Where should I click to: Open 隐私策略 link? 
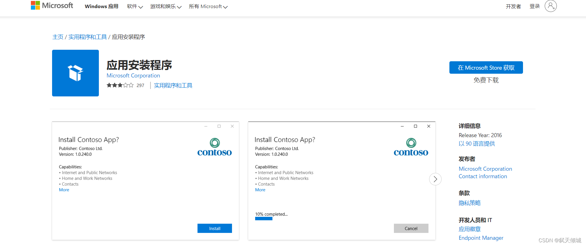[x=470, y=203]
